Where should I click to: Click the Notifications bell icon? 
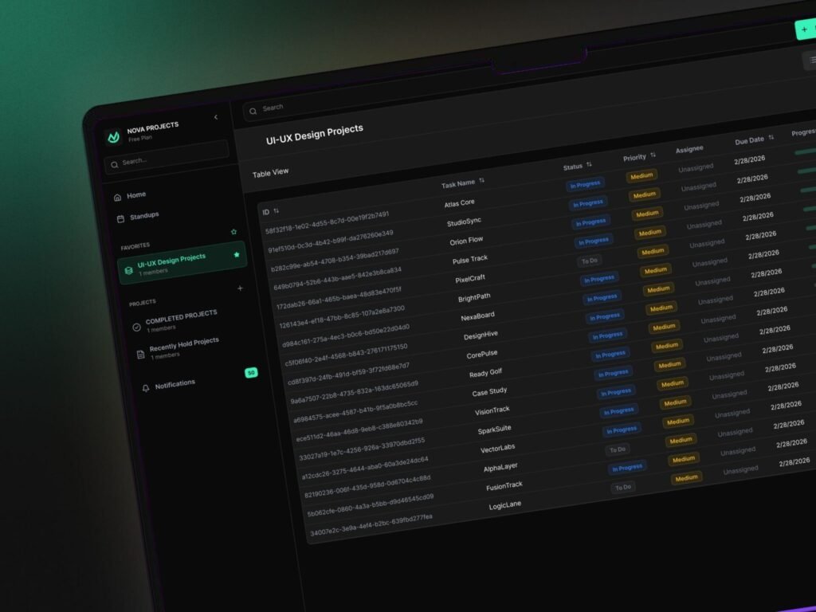[x=146, y=388]
